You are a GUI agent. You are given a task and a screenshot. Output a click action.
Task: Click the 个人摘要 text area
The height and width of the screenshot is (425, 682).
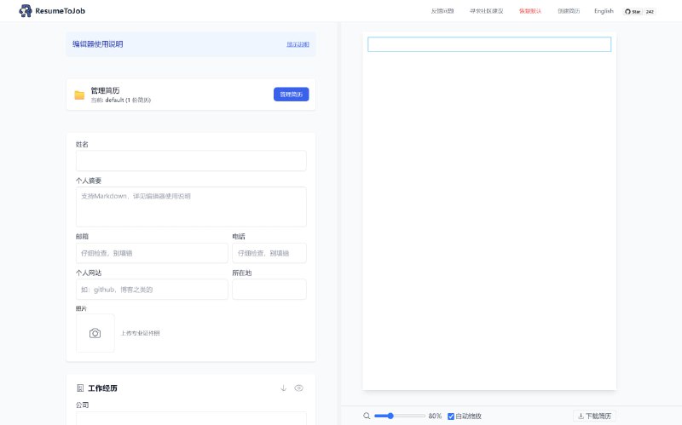pyautogui.click(x=191, y=207)
